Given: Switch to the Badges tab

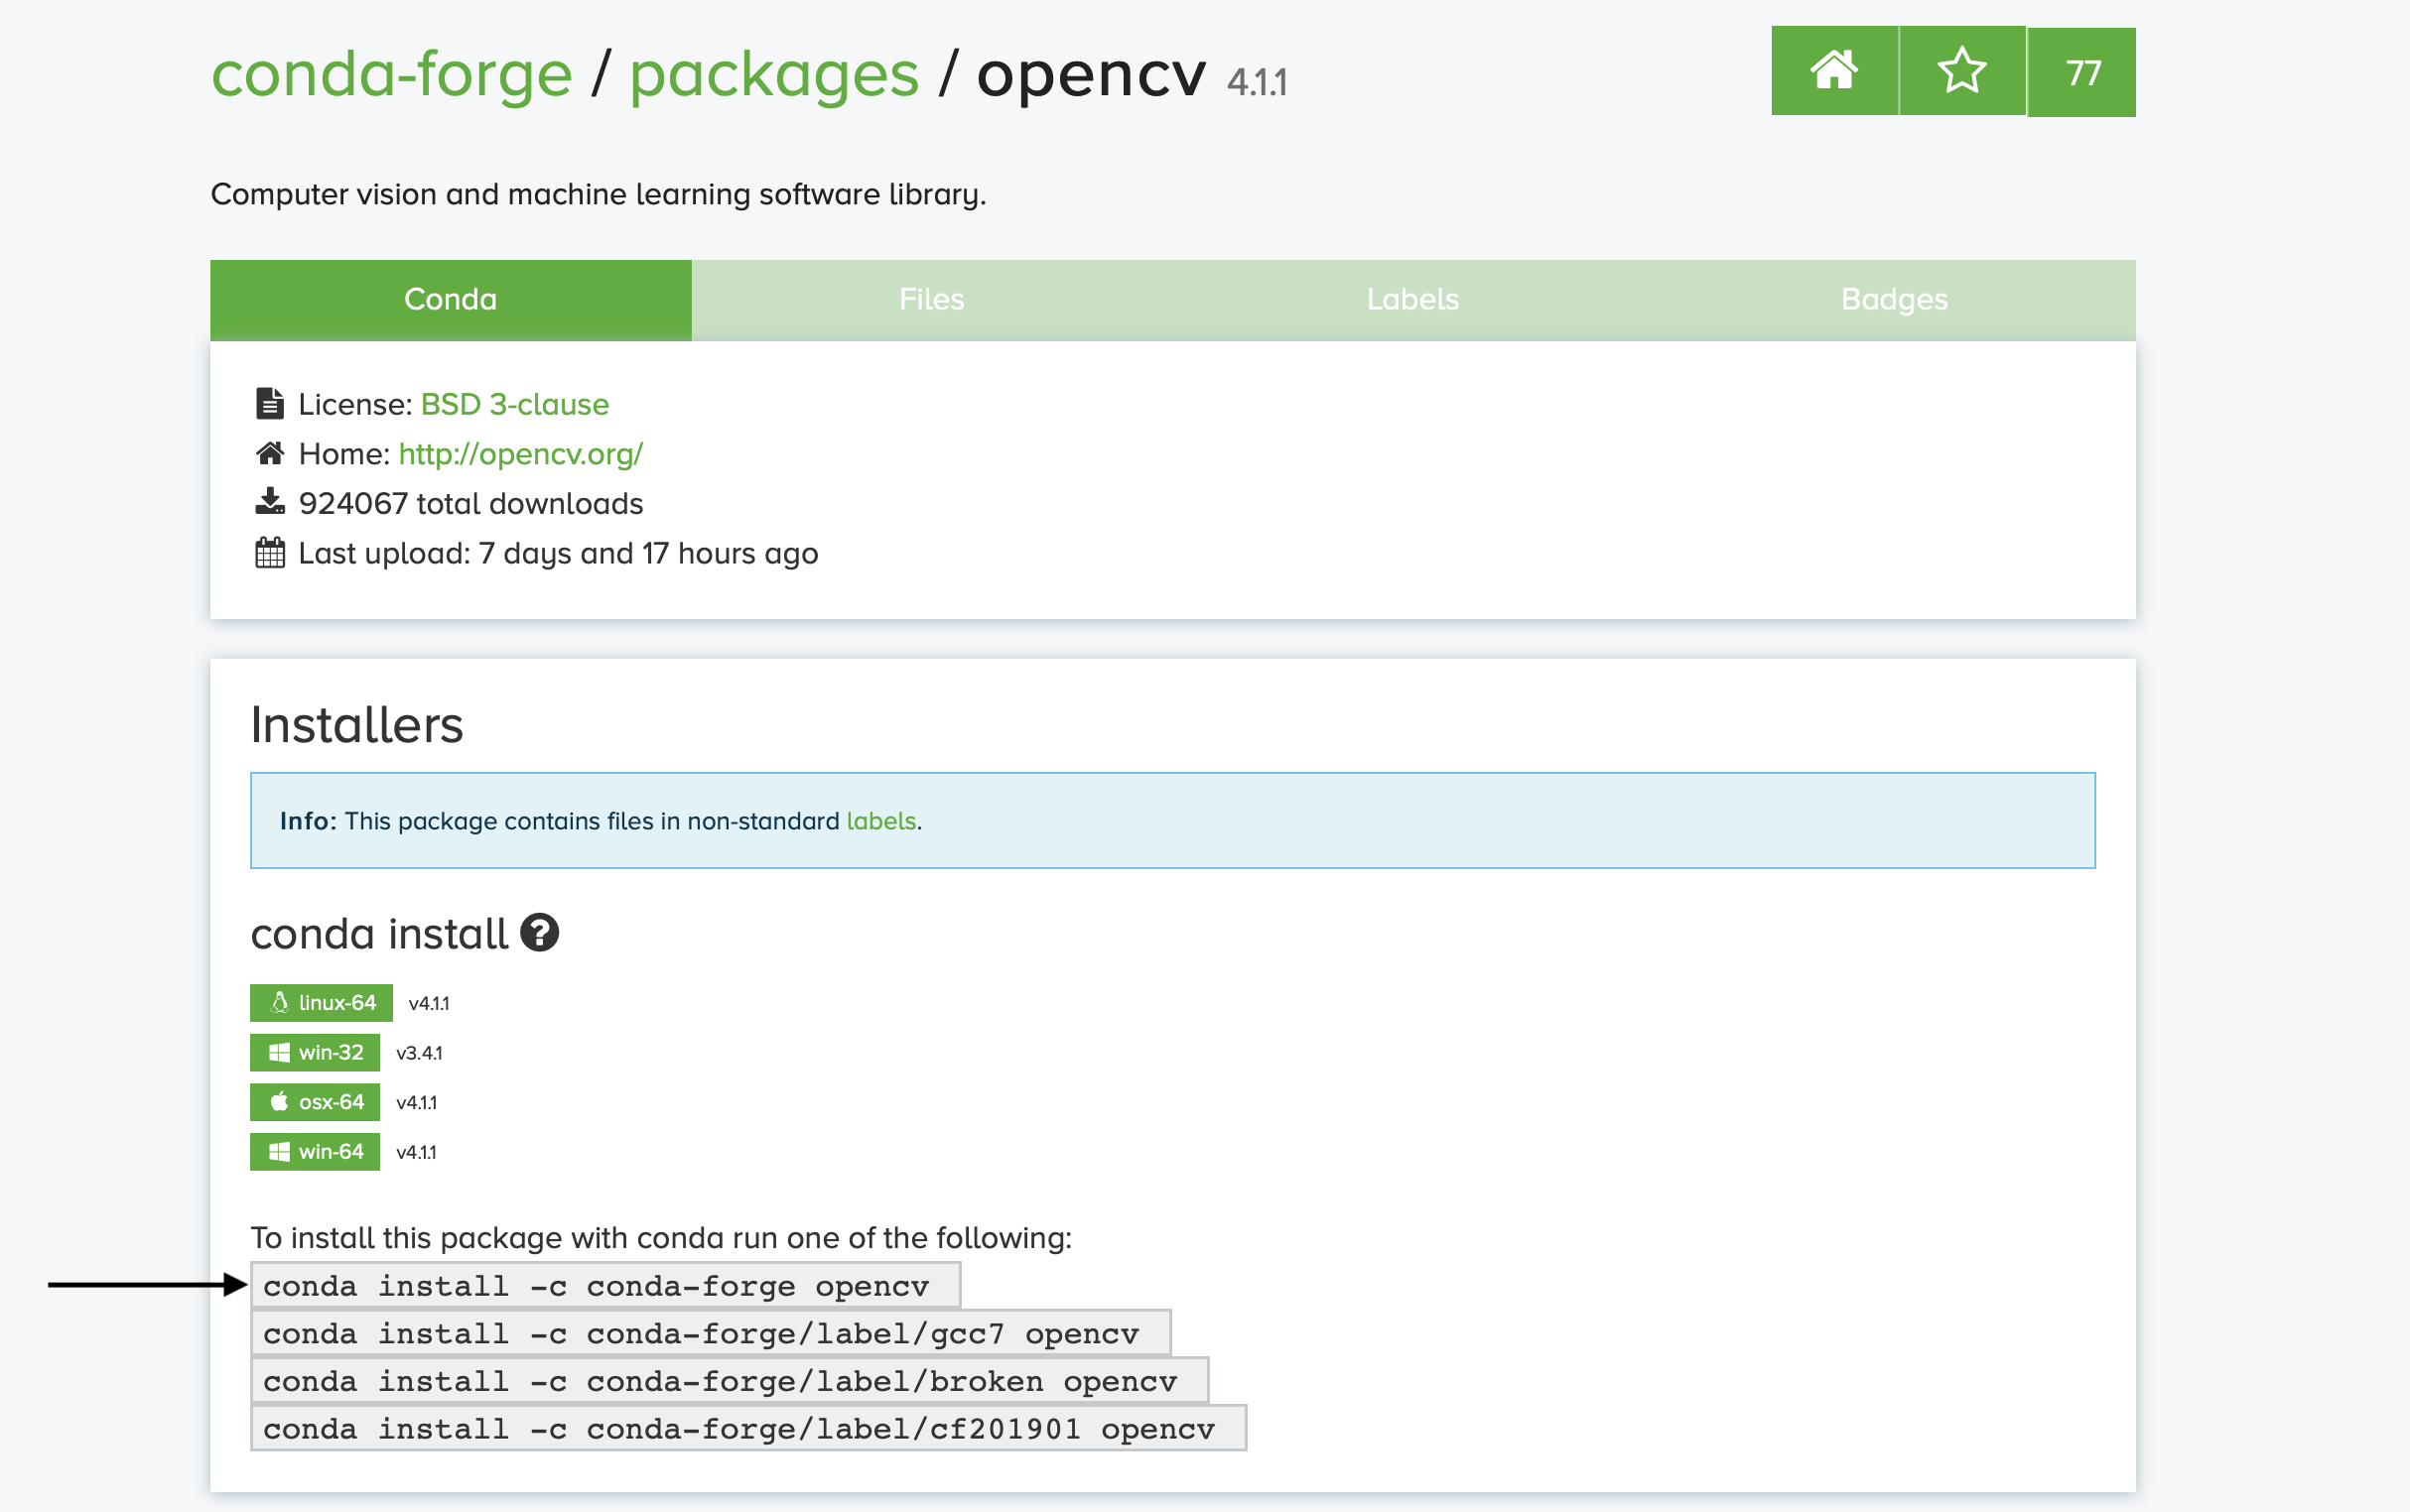Looking at the screenshot, I should point(1894,300).
